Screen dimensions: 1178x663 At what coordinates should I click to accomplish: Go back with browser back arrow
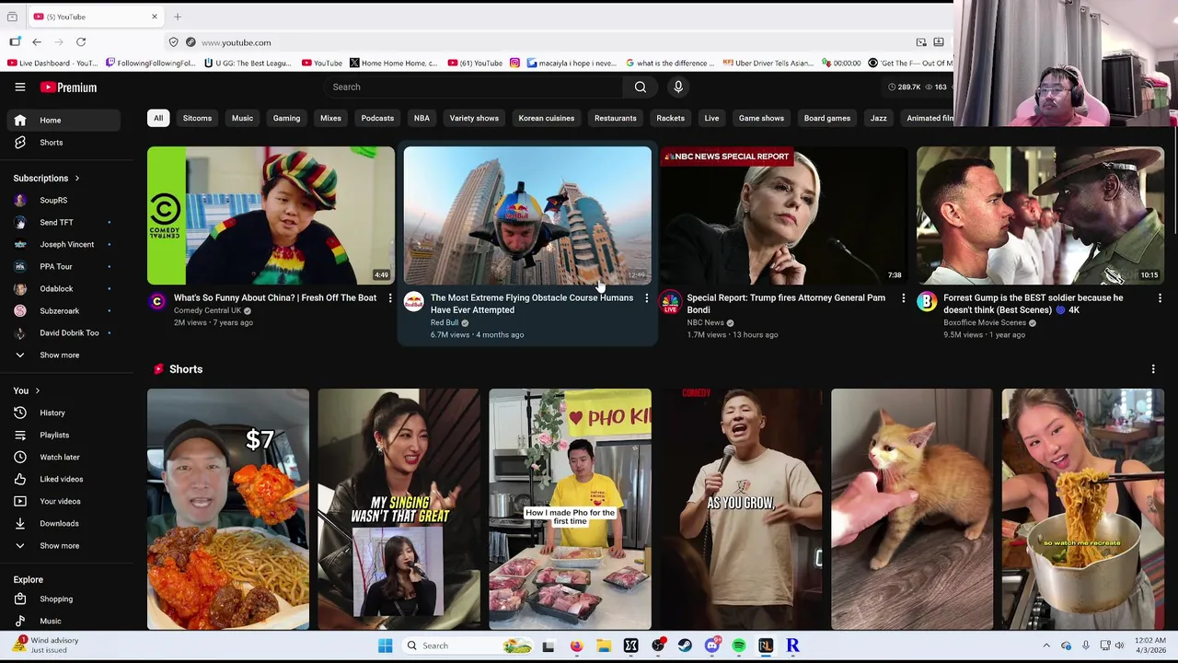(37, 42)
